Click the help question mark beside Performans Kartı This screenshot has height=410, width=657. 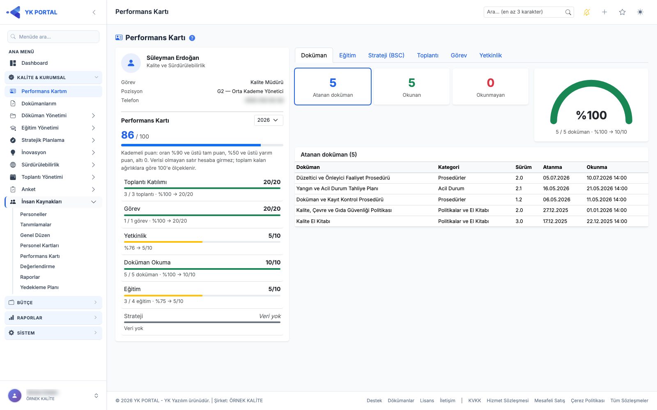tap(192, 38)
